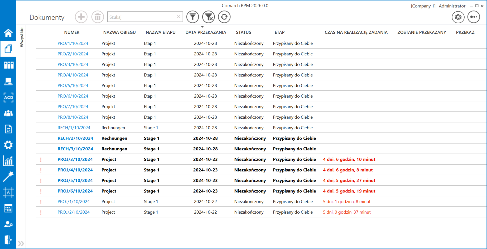Clear search field with X button
Image resolution: width=487 pixels, height=249 pixels.
tap(179, 17)
